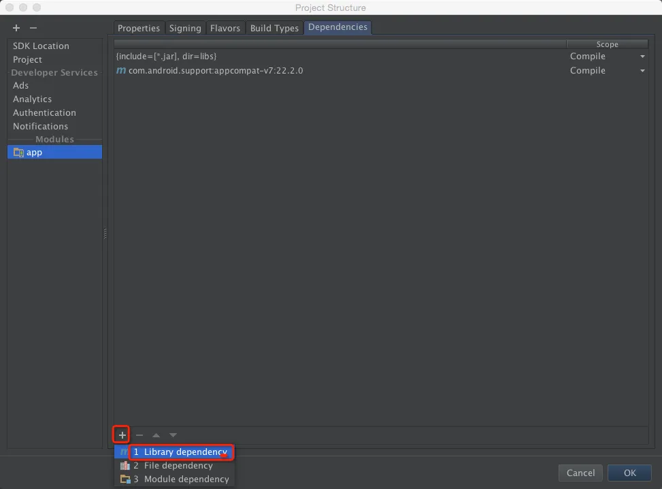Open the Build Types tab
Image resolution: width=662 pixels, height=489 pixels.
click(x=274, y=28)
